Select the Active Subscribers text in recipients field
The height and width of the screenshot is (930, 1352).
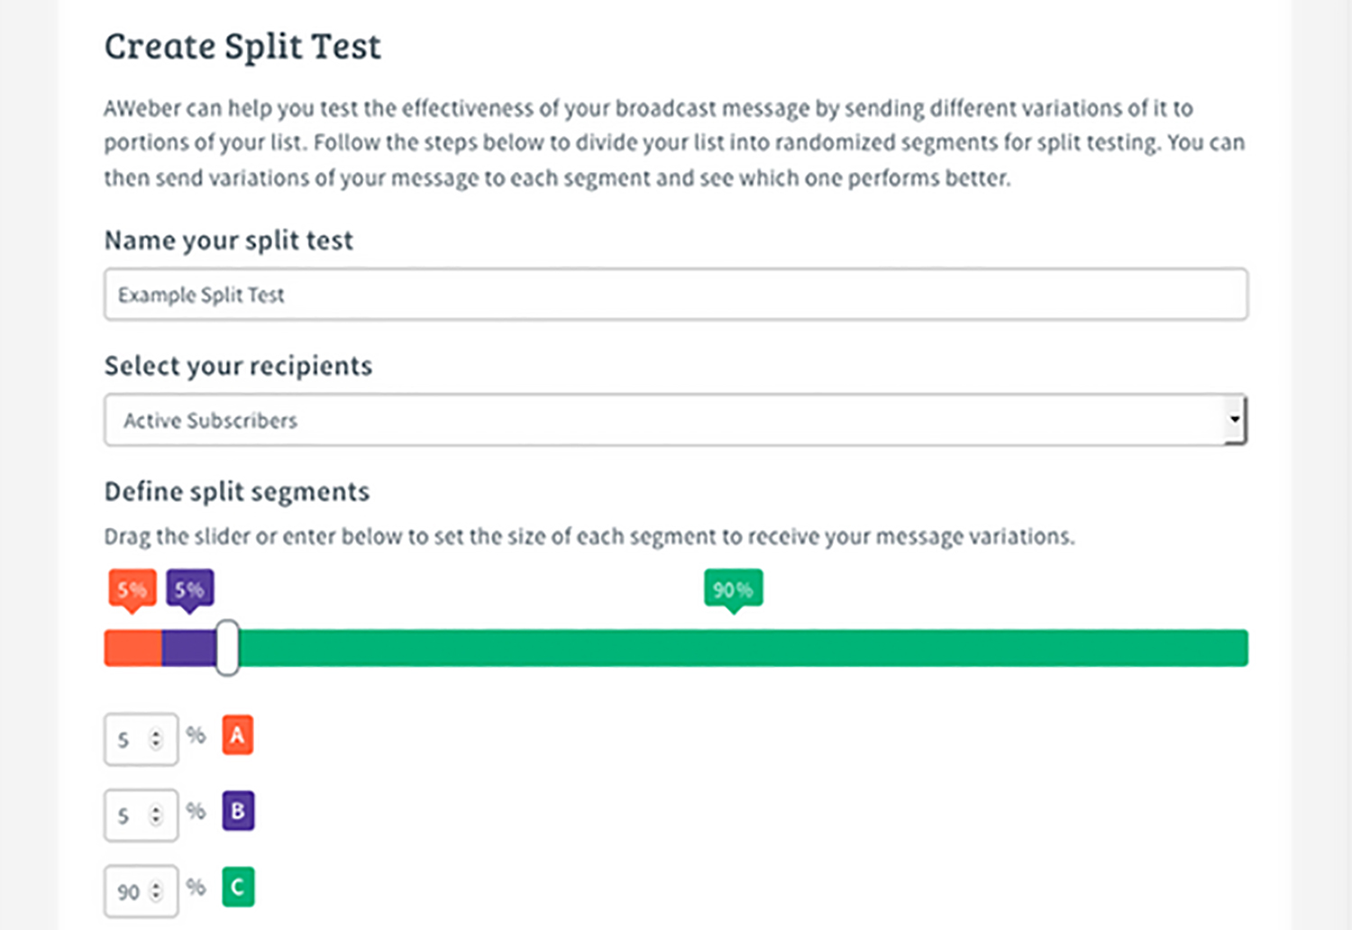(x=209, y=420)
